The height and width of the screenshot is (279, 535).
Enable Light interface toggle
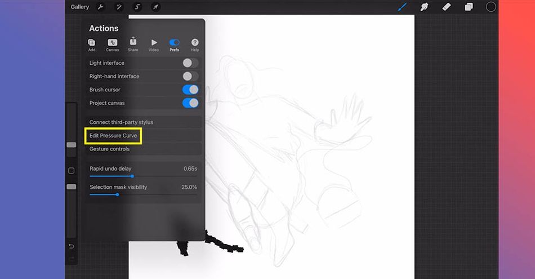click(x=190, y=63)
